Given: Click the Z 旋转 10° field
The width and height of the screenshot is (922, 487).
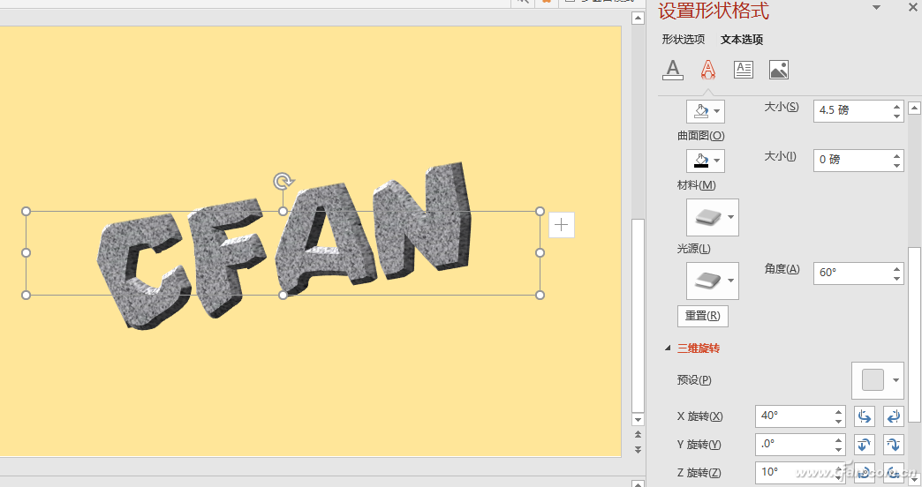Looking at the screenshot, I should point(795,472).
